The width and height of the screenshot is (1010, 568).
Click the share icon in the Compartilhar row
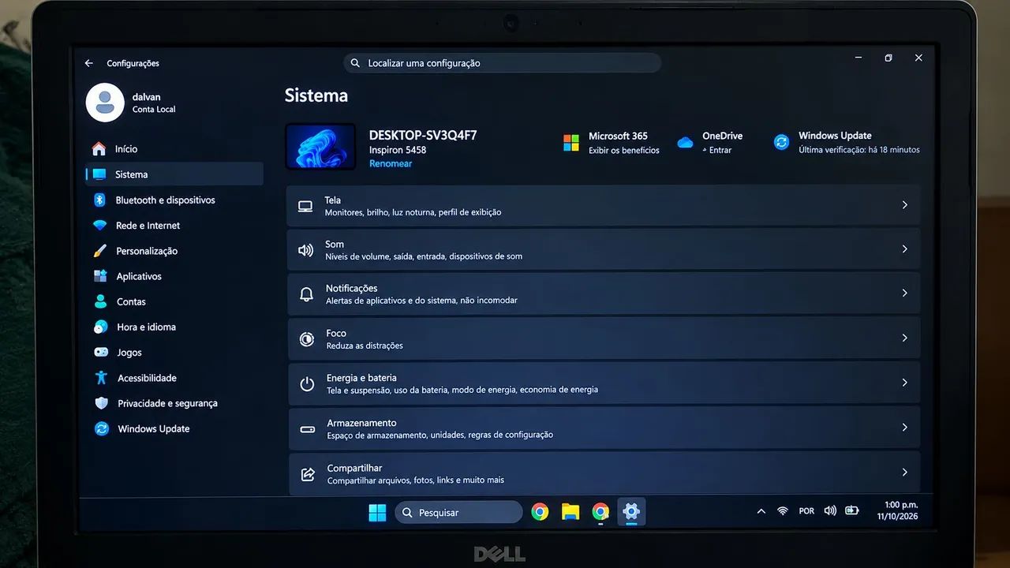(x=308, y=474)
